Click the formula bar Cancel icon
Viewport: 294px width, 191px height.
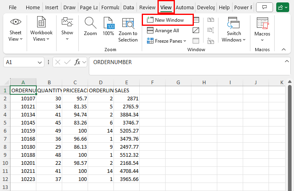tap(58, 62)
